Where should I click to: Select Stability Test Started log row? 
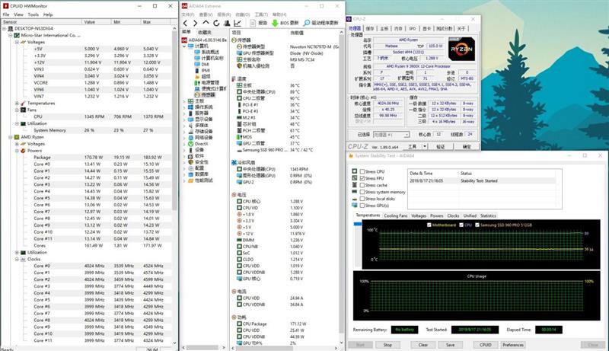pyautogui.click(x=483, y=180)
